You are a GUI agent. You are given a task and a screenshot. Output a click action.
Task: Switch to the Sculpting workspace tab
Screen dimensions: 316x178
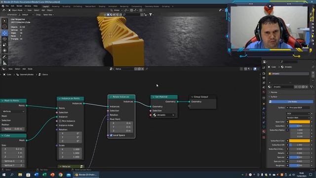click(66, 6)
